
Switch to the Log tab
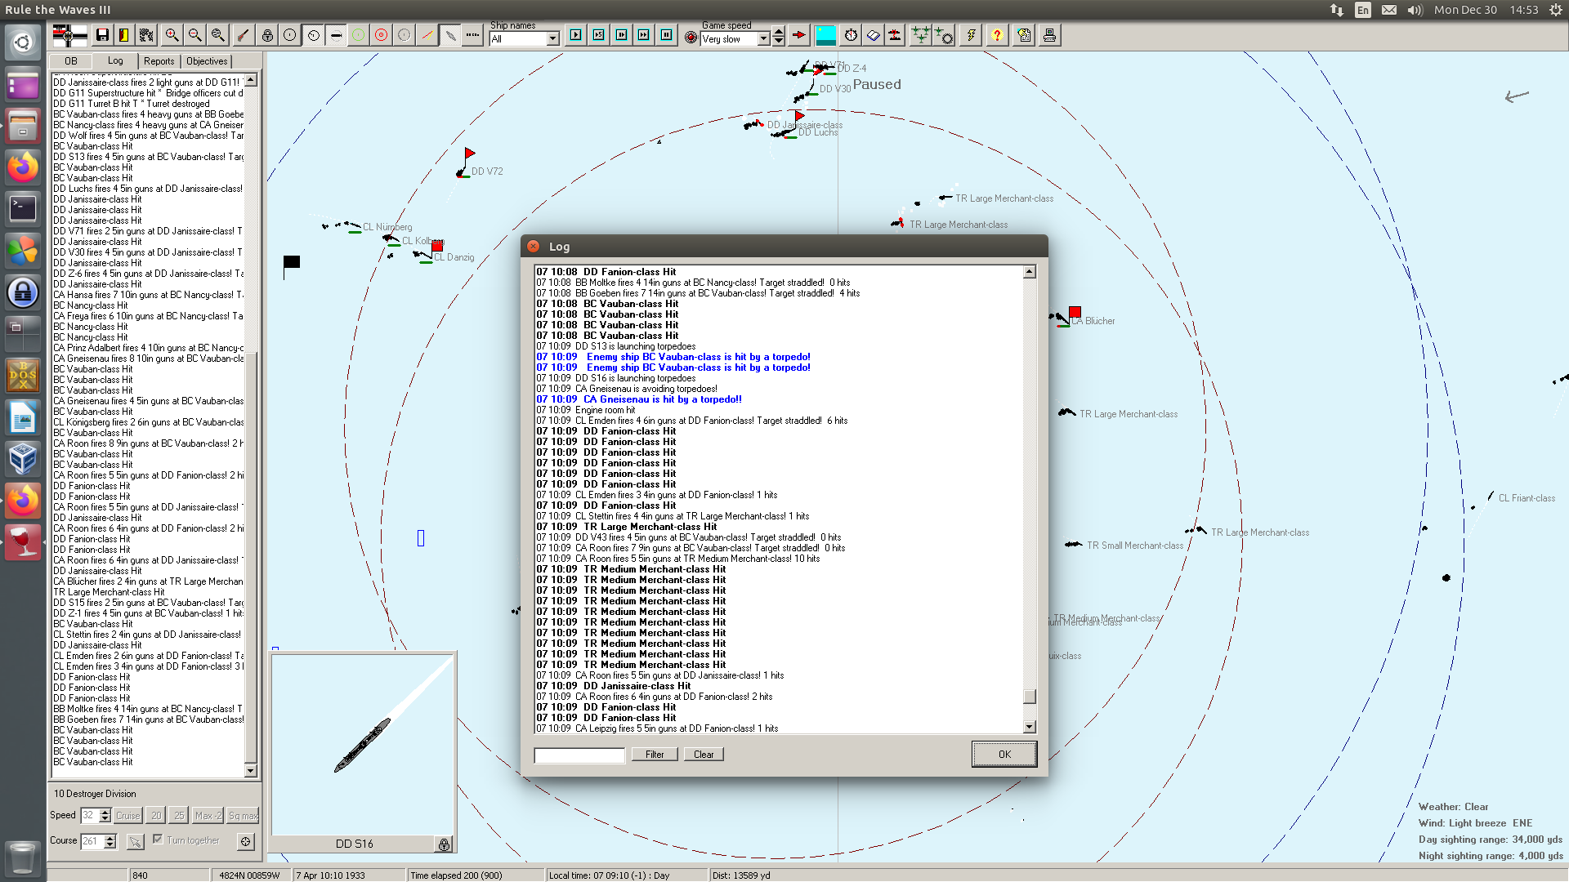point(115,60)
